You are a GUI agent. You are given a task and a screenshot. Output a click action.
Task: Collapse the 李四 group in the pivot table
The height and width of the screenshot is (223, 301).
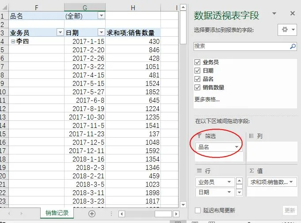pos(13,41)
